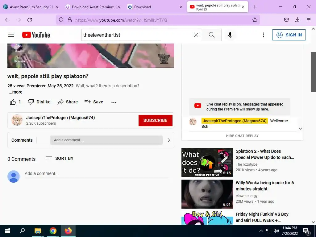Viewport: 316px width, 237px height.
Task: Open Sort By comments dropdown
Action: click(x=60, y=158)
